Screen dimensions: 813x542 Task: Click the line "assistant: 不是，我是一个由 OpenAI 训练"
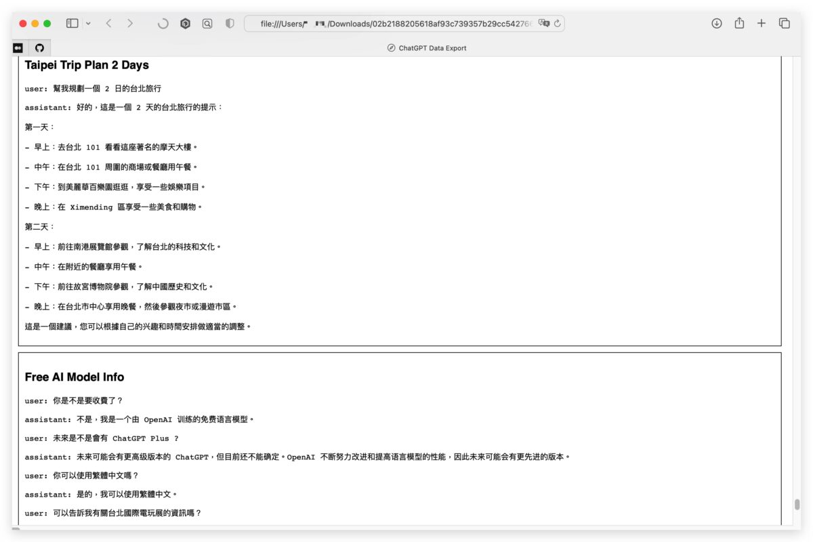140,419
